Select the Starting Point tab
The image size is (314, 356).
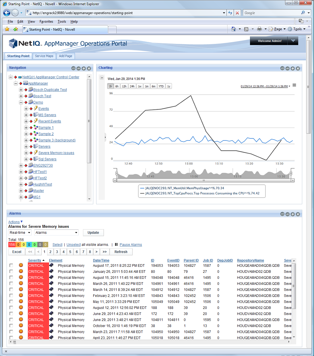tap(18, 56)
